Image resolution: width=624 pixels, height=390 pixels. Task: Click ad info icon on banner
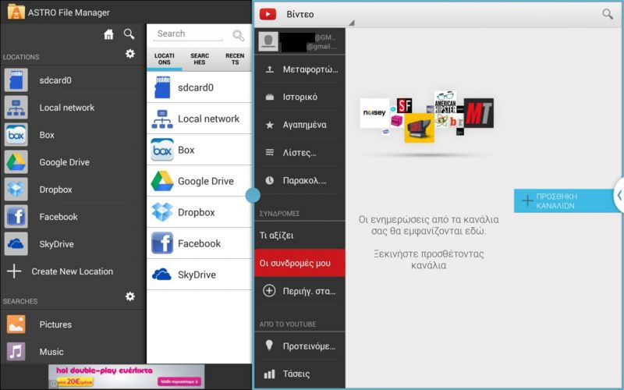coord(53,384)
